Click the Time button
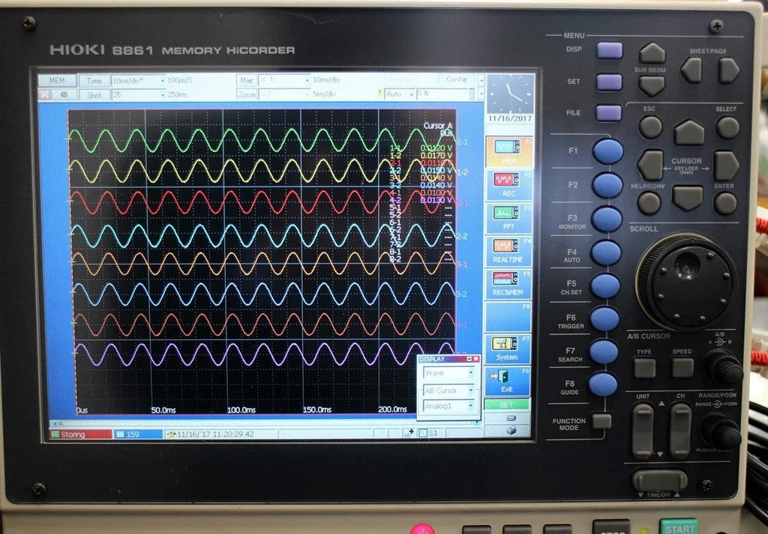 (x=94, y=81)
